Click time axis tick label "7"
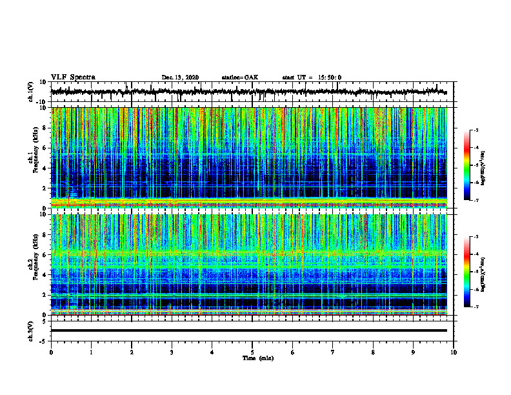 pos(333,352)
